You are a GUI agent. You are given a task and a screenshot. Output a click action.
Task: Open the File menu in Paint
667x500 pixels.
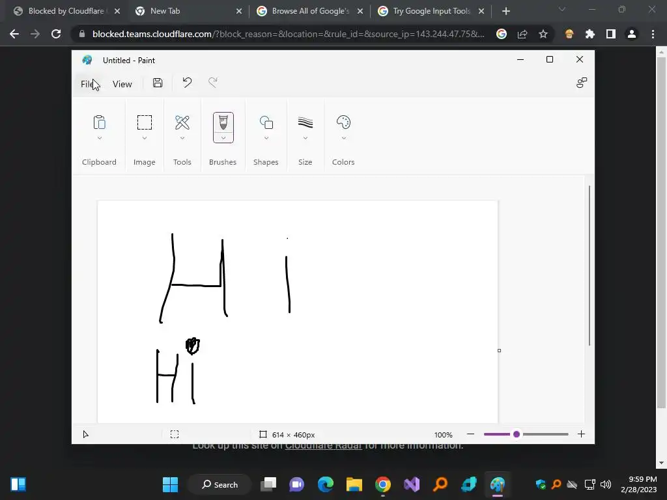[x=87, y=84]
